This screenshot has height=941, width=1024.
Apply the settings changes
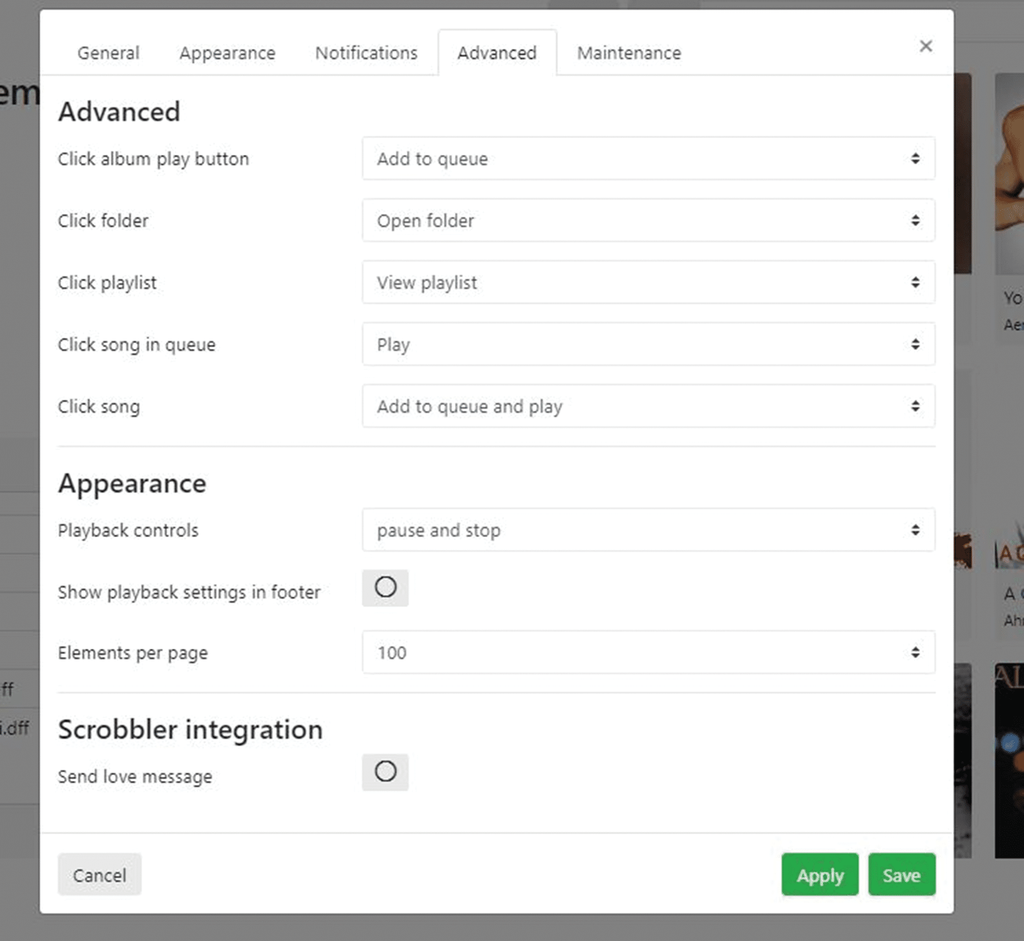pyautogui.click(x=820, y=875)
